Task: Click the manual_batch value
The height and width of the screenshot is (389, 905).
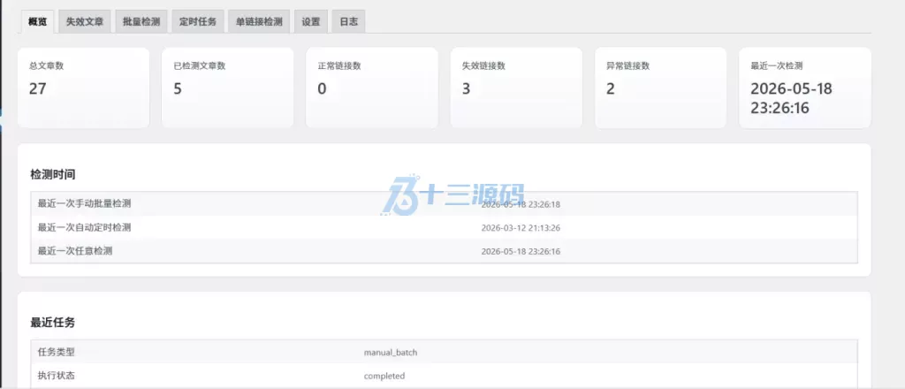Action: 391,353
